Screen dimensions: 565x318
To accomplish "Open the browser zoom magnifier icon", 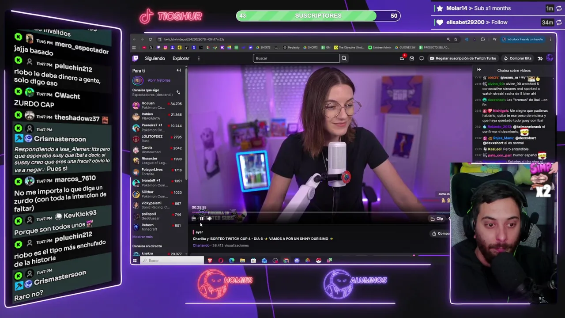I will click(448, 39).
